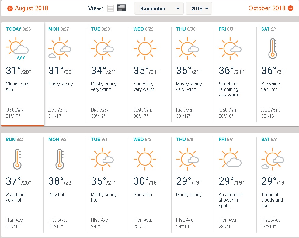This screenshot has width=299, height=238.
Task: Click Hist. Avg. under TODAY 8/26
Action: [x=15, y=109]
